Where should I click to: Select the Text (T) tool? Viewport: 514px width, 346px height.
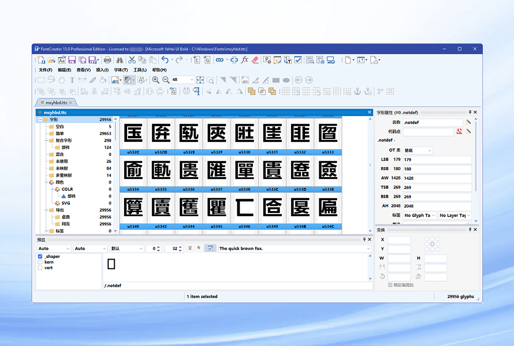(72, 80)
